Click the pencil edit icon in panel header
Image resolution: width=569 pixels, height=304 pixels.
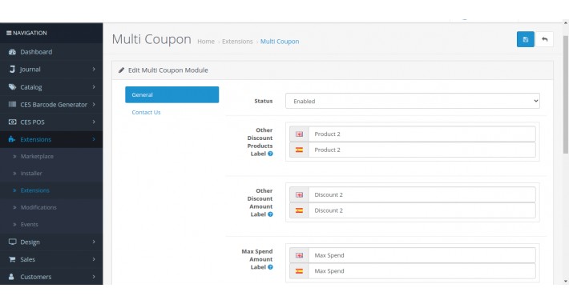(x=122, y=70)
